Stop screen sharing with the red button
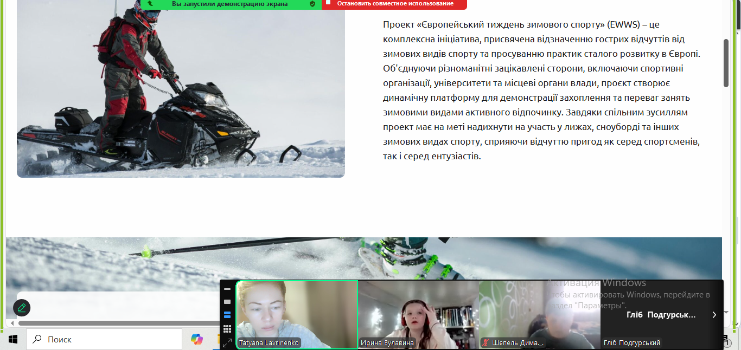The width and height of the screenshot is (741, 350). point(394,4)
